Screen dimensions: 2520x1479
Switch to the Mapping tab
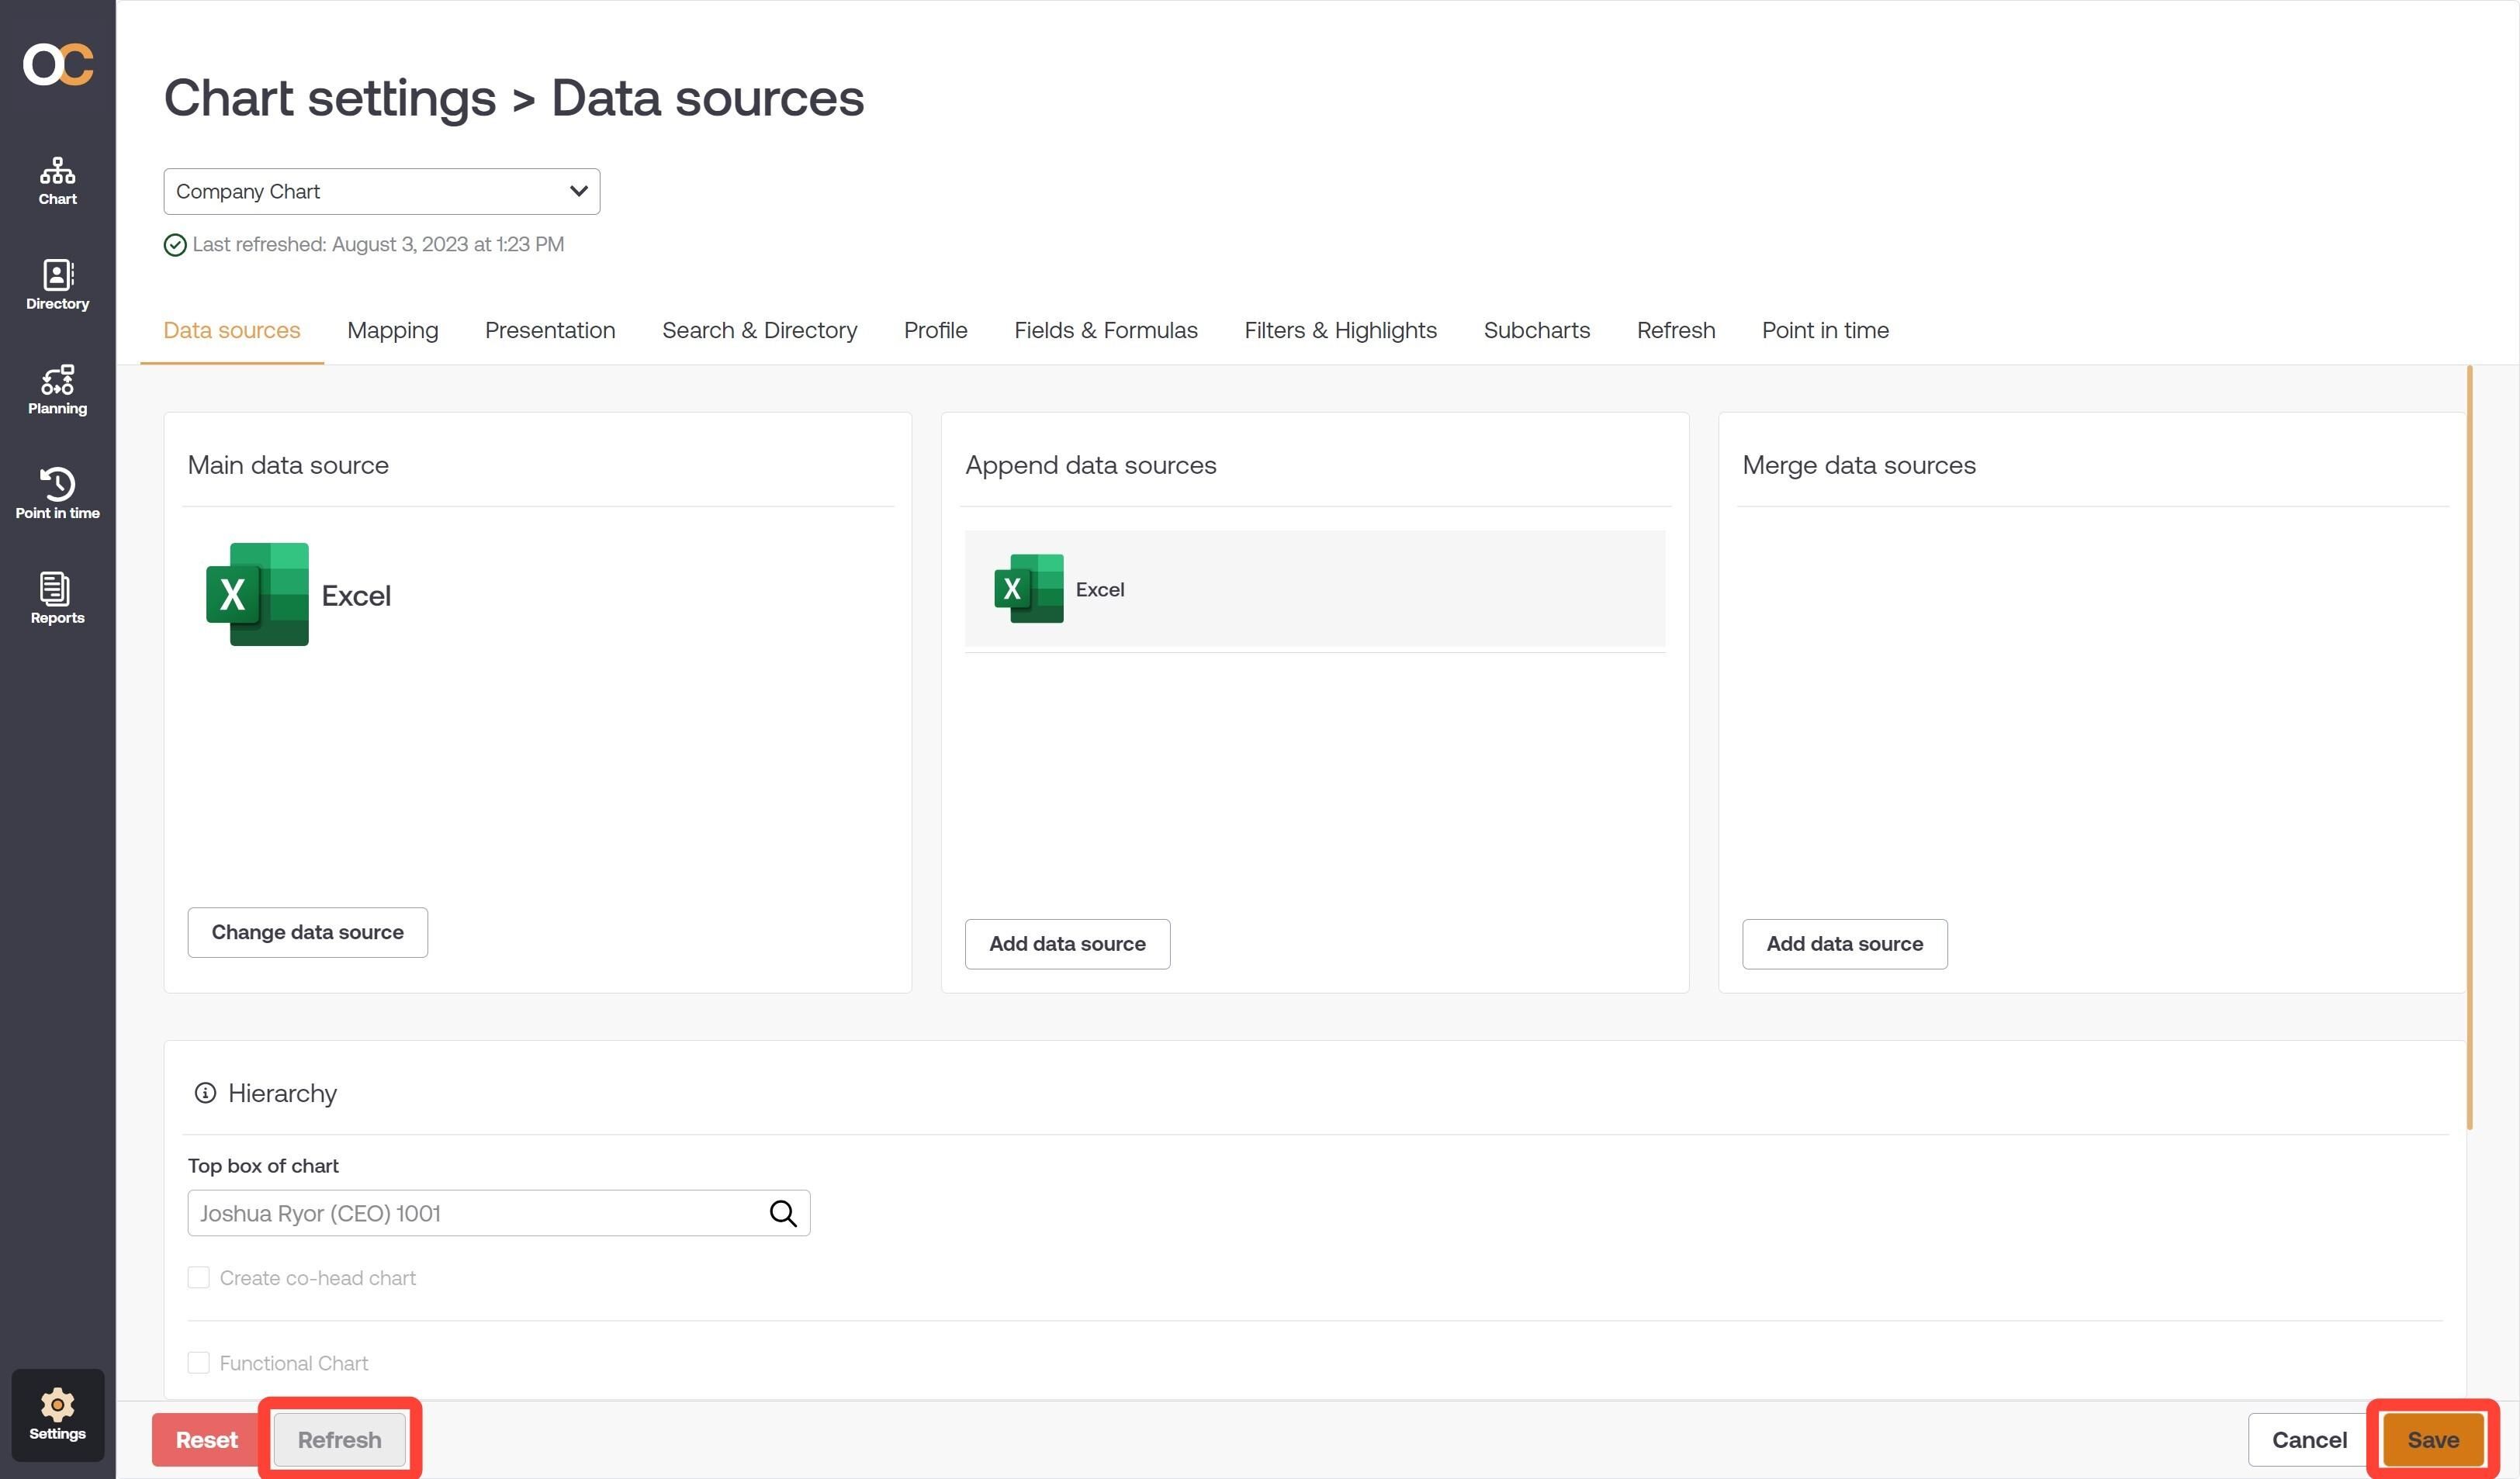[x=392, y=330]
